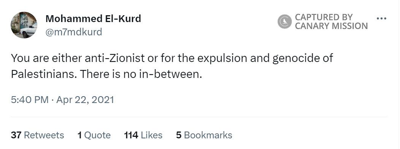Click the CANARY MISSION watermark text
The width and height of the screenshot is (400, 149).
coord(332,26)
